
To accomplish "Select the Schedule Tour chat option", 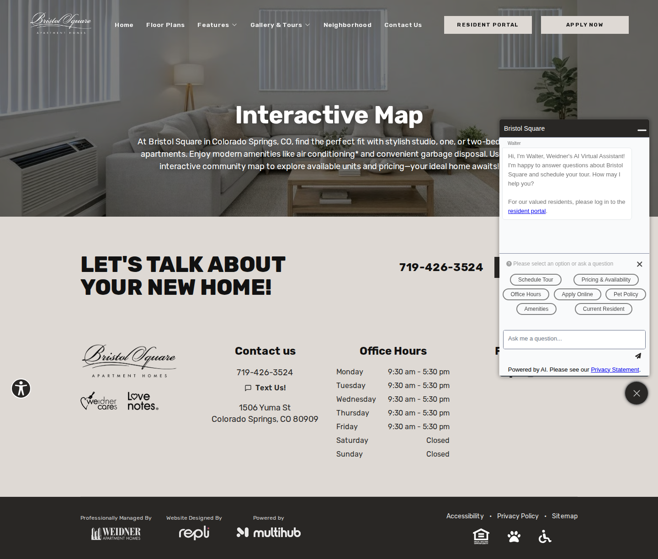I will pyautogui.click(x=536, y=280).
